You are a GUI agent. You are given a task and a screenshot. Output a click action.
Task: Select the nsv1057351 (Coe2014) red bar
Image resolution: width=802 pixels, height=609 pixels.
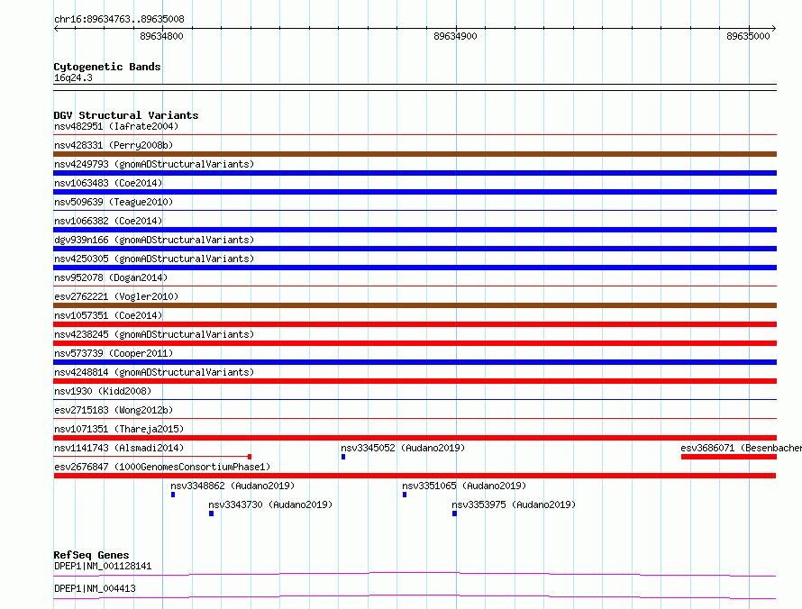coord(415,324)
